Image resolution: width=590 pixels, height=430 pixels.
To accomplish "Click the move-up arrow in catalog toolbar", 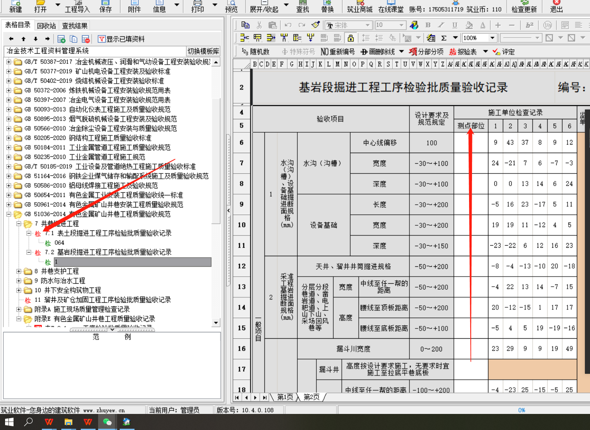I will coord(23,39).
